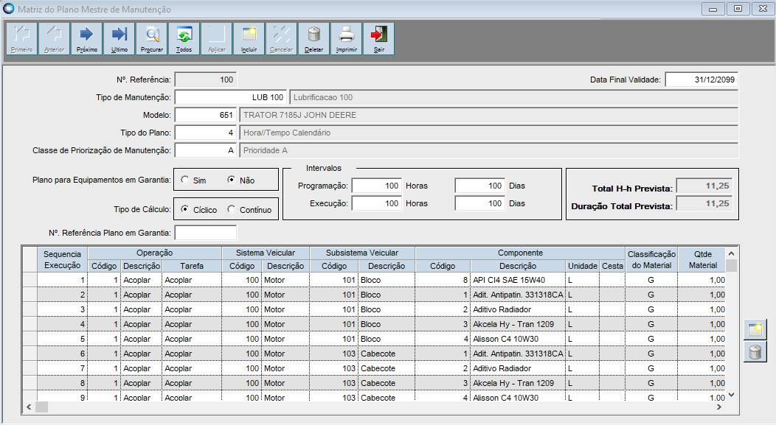Edit Programação Horas interval field
The image size is (776, 425).
(377, 186)
